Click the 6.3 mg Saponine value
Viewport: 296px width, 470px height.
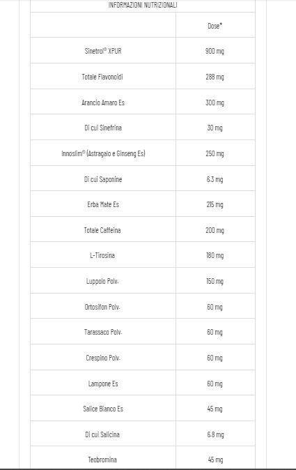[215, 179]
